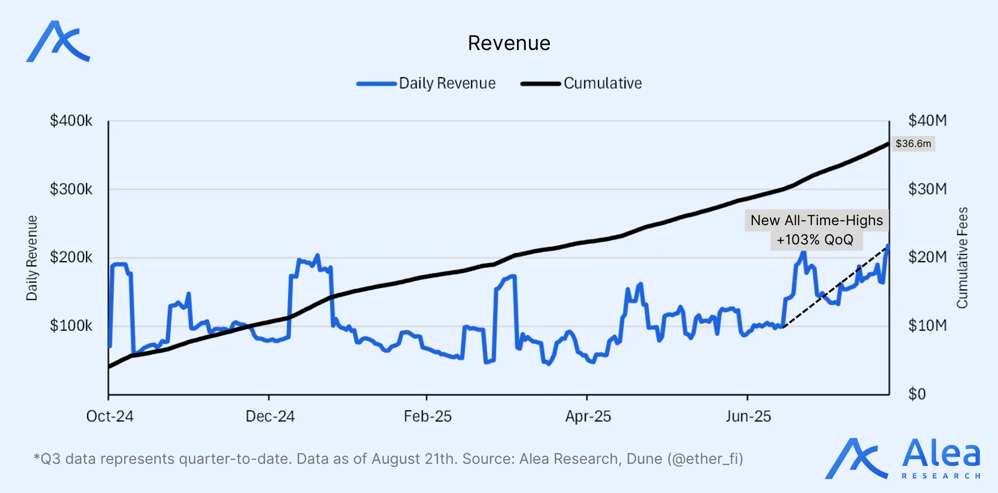Click the $36.6m cumulative value label
The image size is (998, 493).
(913, 144)
